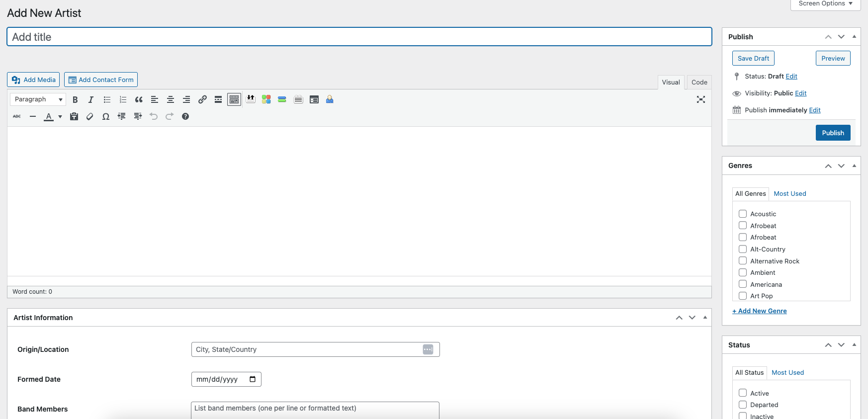Move Artist Information panel down

coord(692,317)
